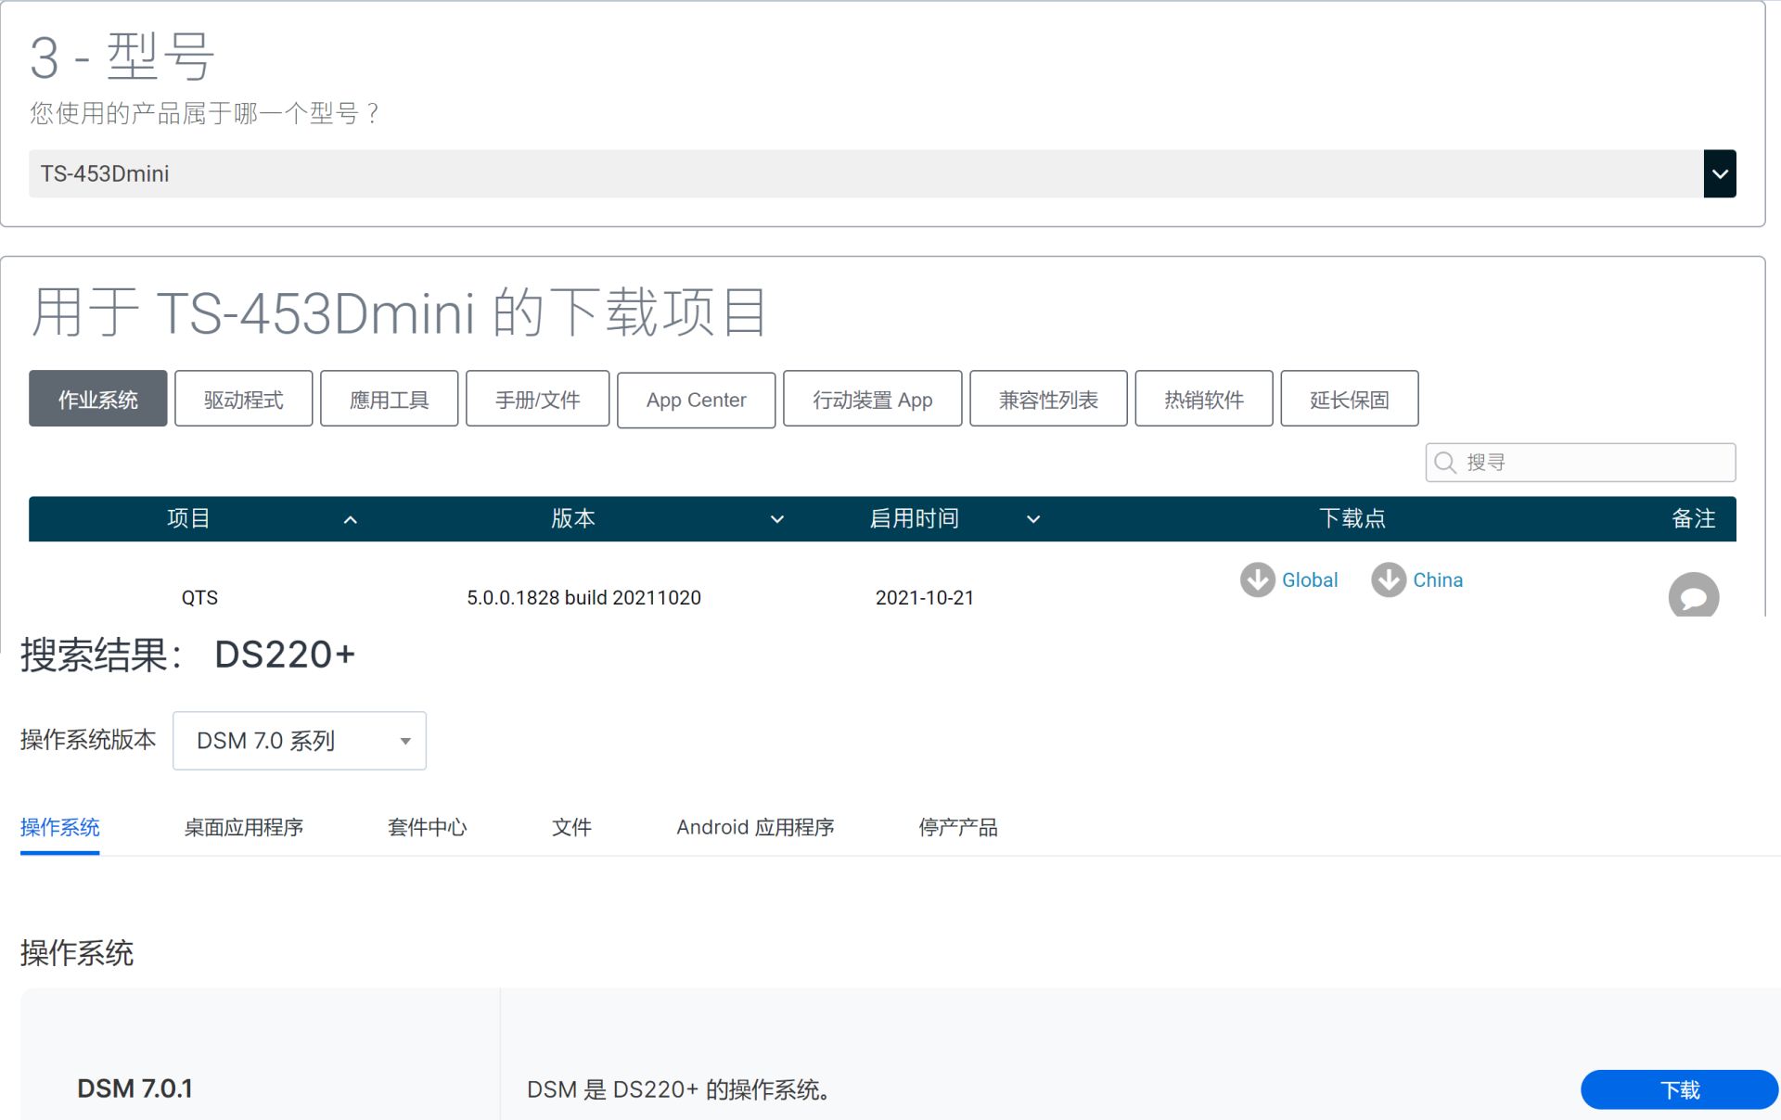The width and height of the screenshot is (1781, 1120).
Task: Open the DSM 7.0 系列 version dropdown
Action: (300, 741)
